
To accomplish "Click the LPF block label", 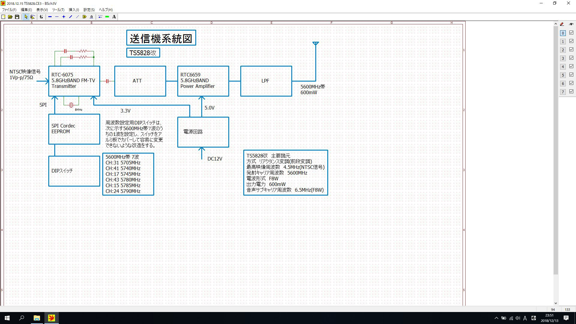I will [265, 81].
